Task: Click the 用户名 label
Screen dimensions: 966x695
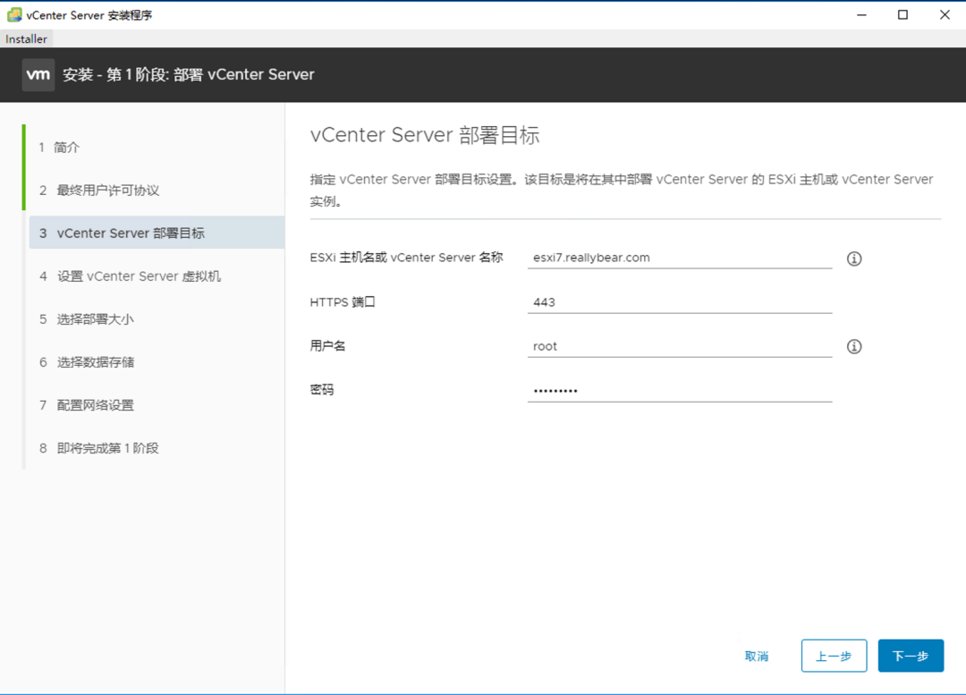Action: point(327,346)
